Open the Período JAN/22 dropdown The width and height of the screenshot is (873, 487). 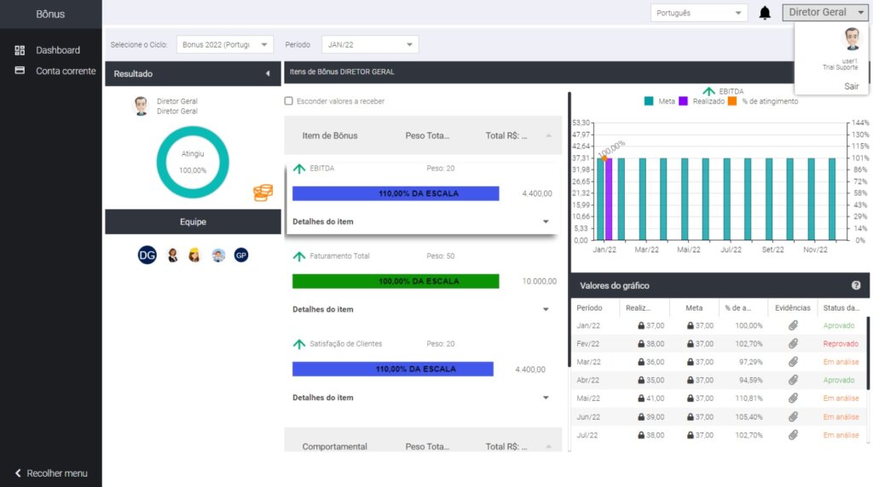click(x=370, y=44)
